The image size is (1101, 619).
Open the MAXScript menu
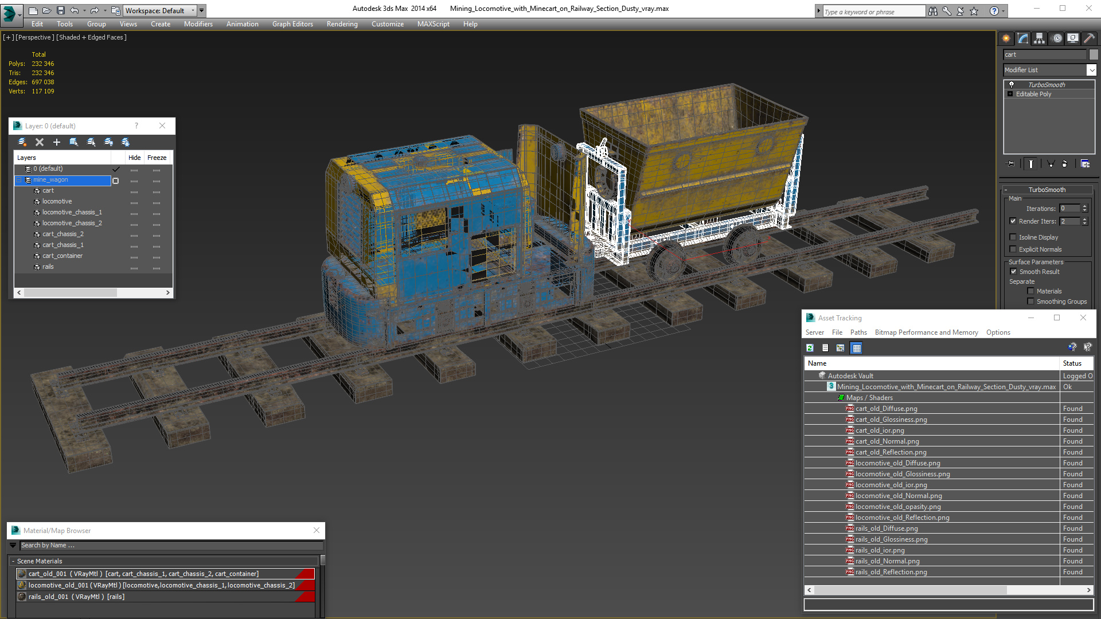(434, 24)
